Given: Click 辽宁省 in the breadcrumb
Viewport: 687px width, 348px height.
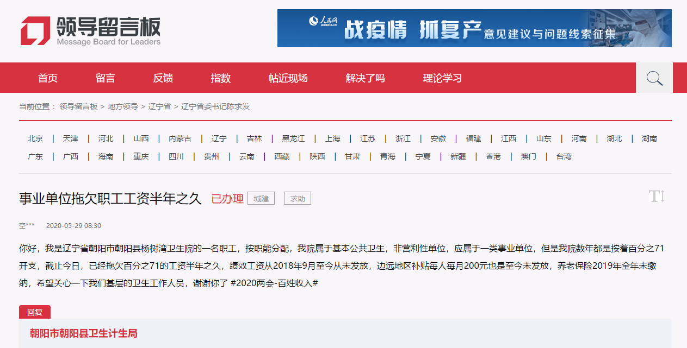Looking at the screenshot, I should point(159,106).
